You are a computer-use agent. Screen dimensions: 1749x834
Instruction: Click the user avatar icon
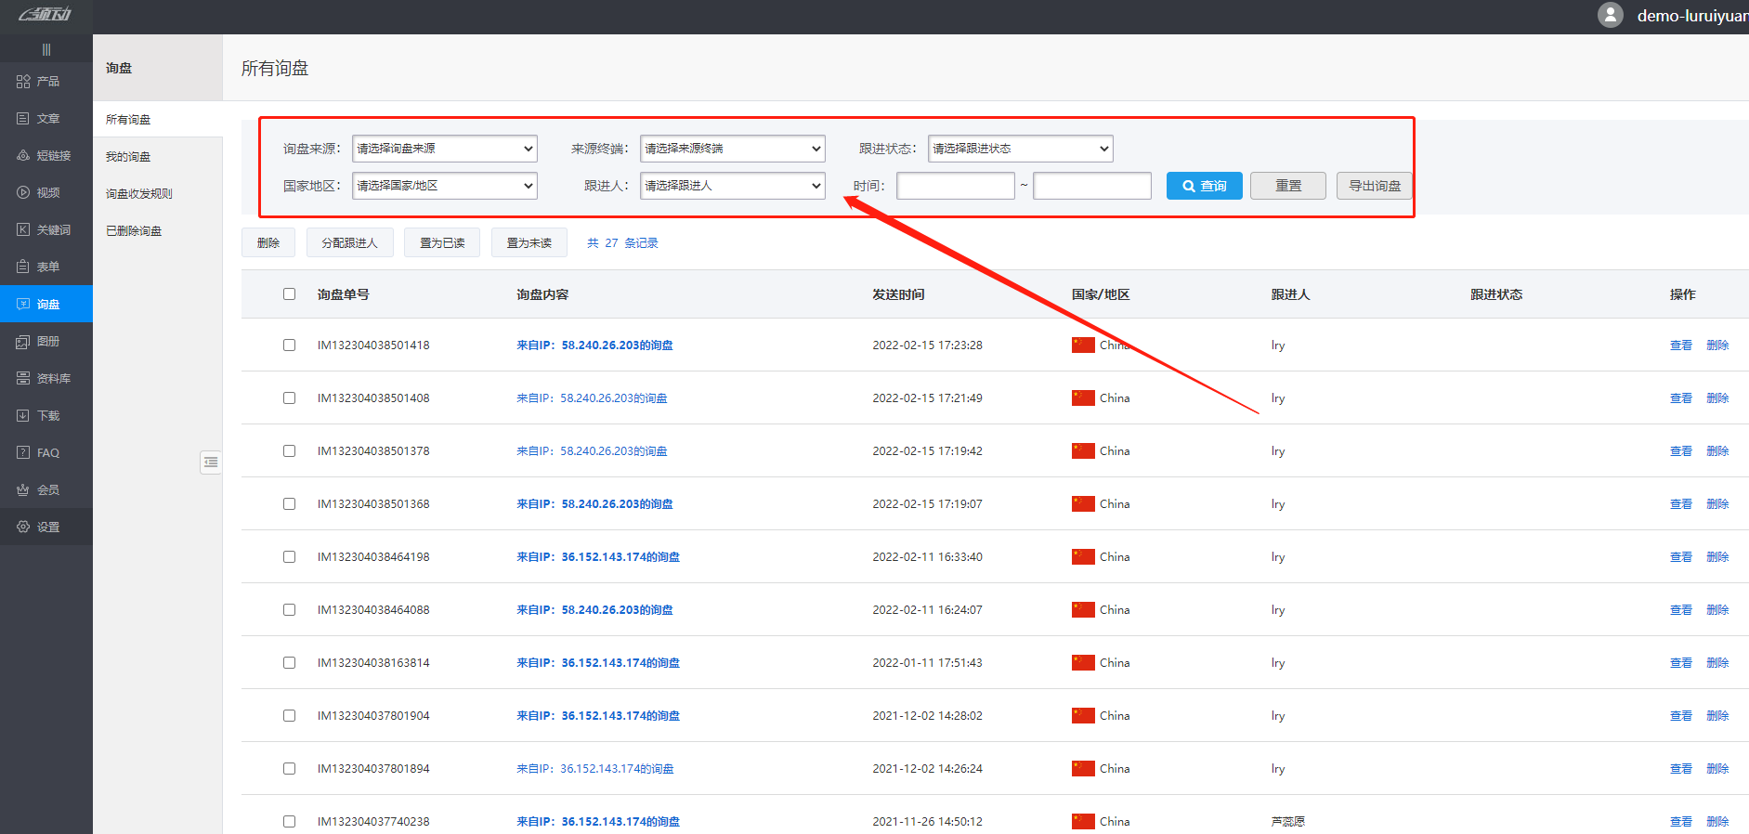[1610, 15]
